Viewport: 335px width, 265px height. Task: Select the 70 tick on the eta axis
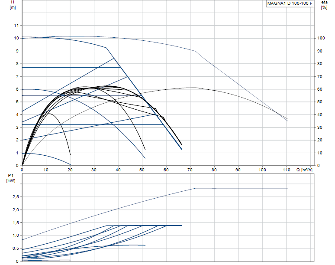(x=319, y=76)
